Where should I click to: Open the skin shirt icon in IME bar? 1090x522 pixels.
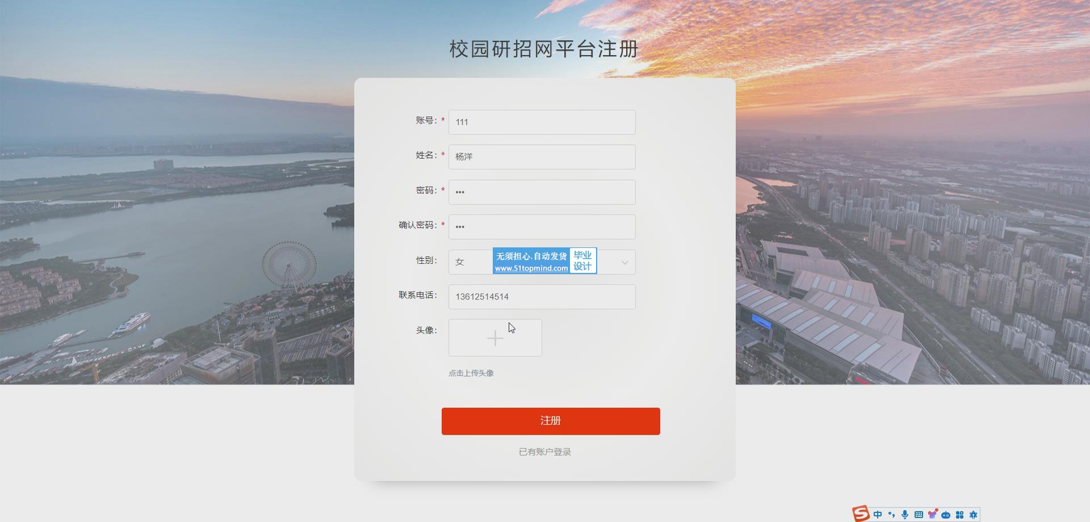pyautogui.click(x=932, y=515)
